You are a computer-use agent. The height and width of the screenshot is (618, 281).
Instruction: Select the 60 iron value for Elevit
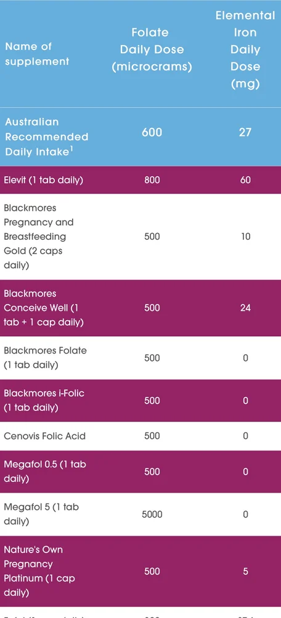coord(245,180)
